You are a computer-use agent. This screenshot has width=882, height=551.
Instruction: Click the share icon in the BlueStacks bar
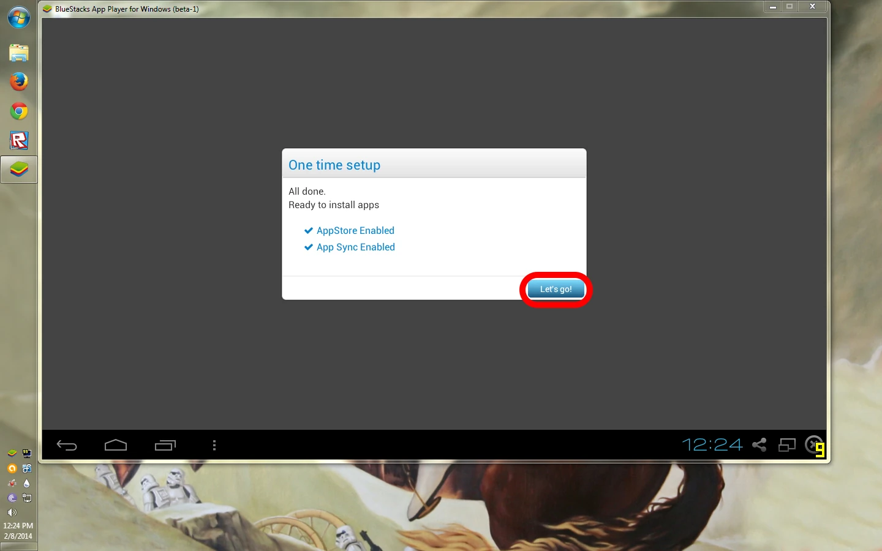point(759,444)
